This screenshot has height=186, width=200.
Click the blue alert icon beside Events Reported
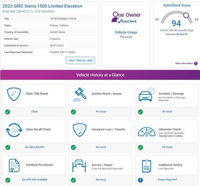[x=140, y=180]
